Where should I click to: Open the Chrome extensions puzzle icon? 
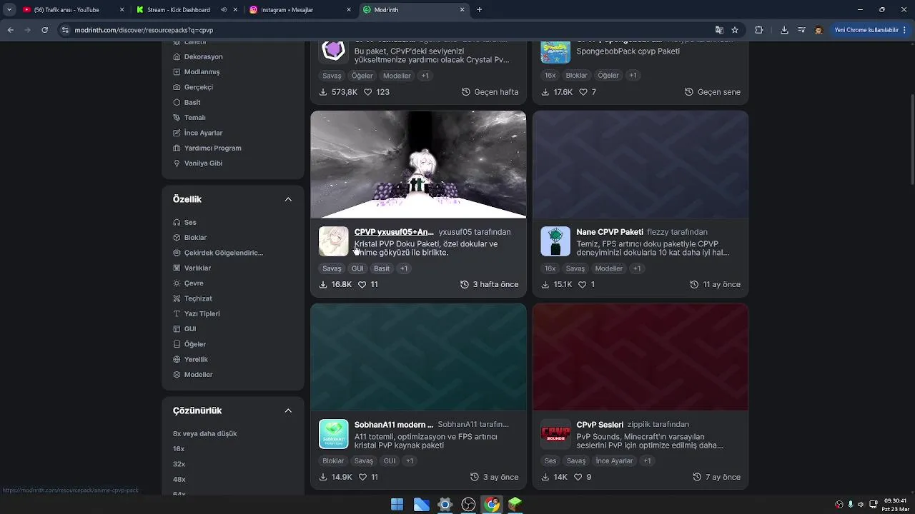pos(759,30)
